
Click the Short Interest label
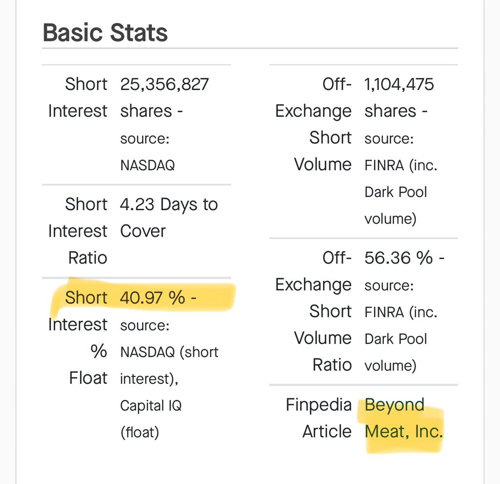click(78, 98)
